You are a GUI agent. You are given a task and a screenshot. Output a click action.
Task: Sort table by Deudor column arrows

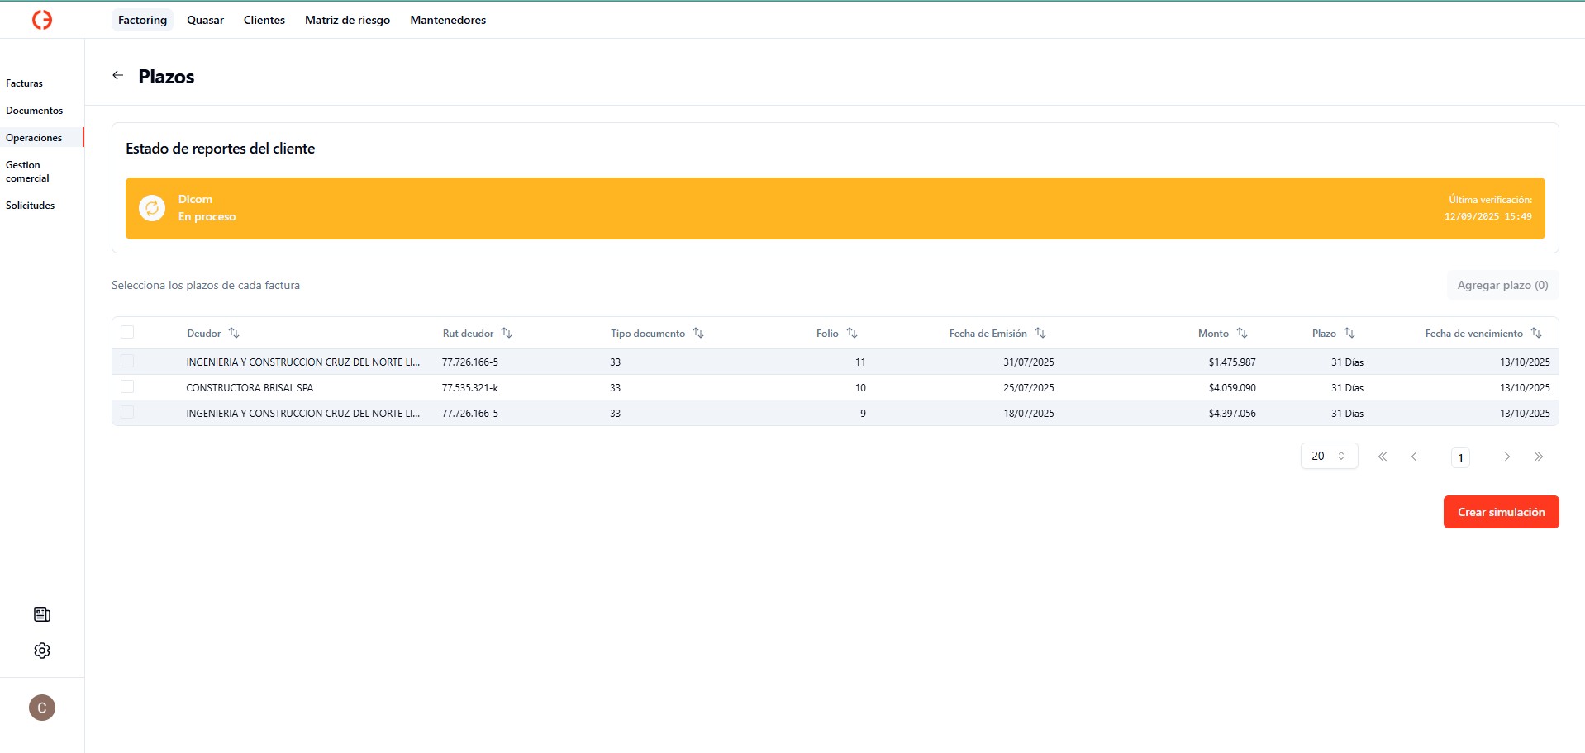click(234, 333)
